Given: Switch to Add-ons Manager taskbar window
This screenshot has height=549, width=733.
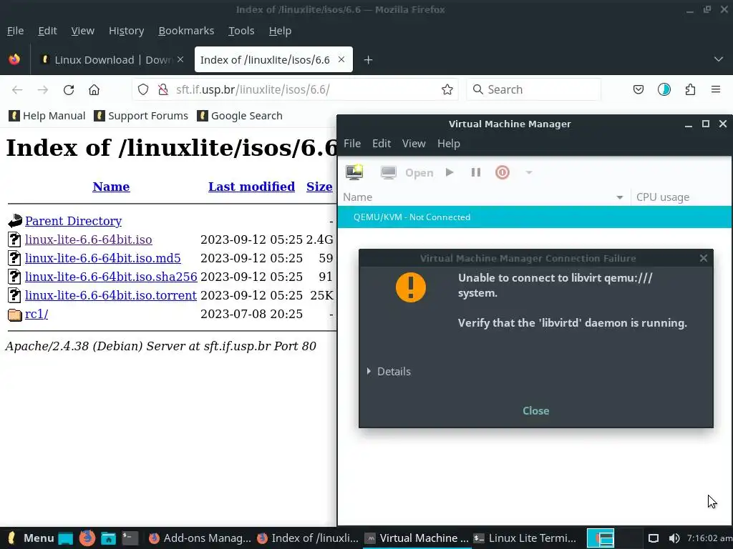Looking at the screenshot, I should pos(200,538).
